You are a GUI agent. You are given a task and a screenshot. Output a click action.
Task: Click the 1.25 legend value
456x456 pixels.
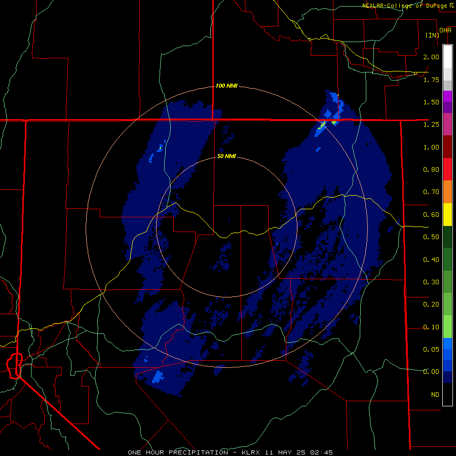pyautogui.click(x=431, y=125)
